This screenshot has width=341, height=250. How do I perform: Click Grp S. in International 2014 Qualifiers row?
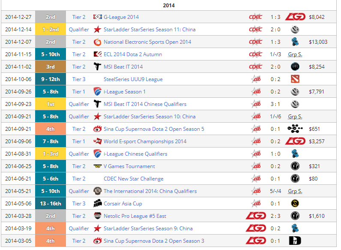coord(295,191)
